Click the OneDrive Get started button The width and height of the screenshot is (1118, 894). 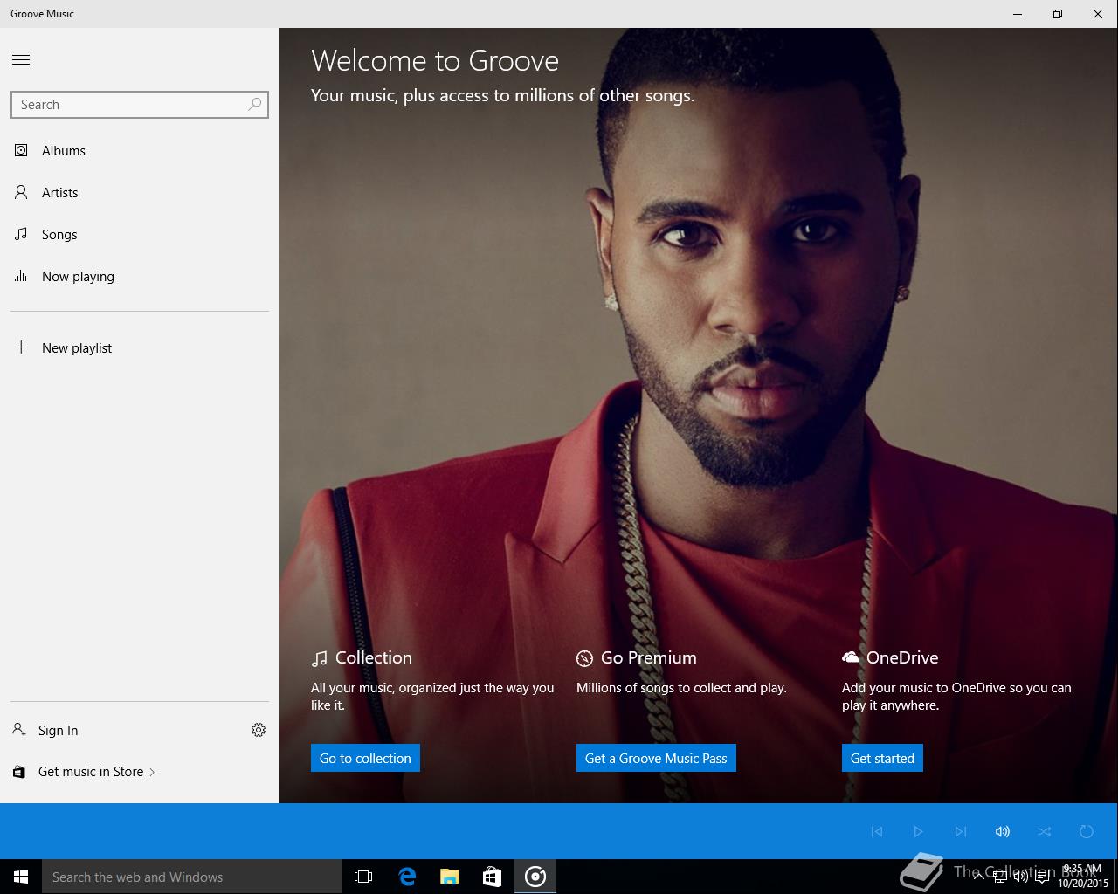tap(882, 758)
